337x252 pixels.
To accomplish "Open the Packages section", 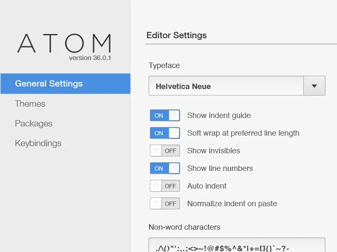I will coord(34,123).
